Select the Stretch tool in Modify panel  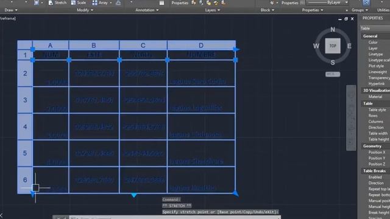click(x=57, y=2)
